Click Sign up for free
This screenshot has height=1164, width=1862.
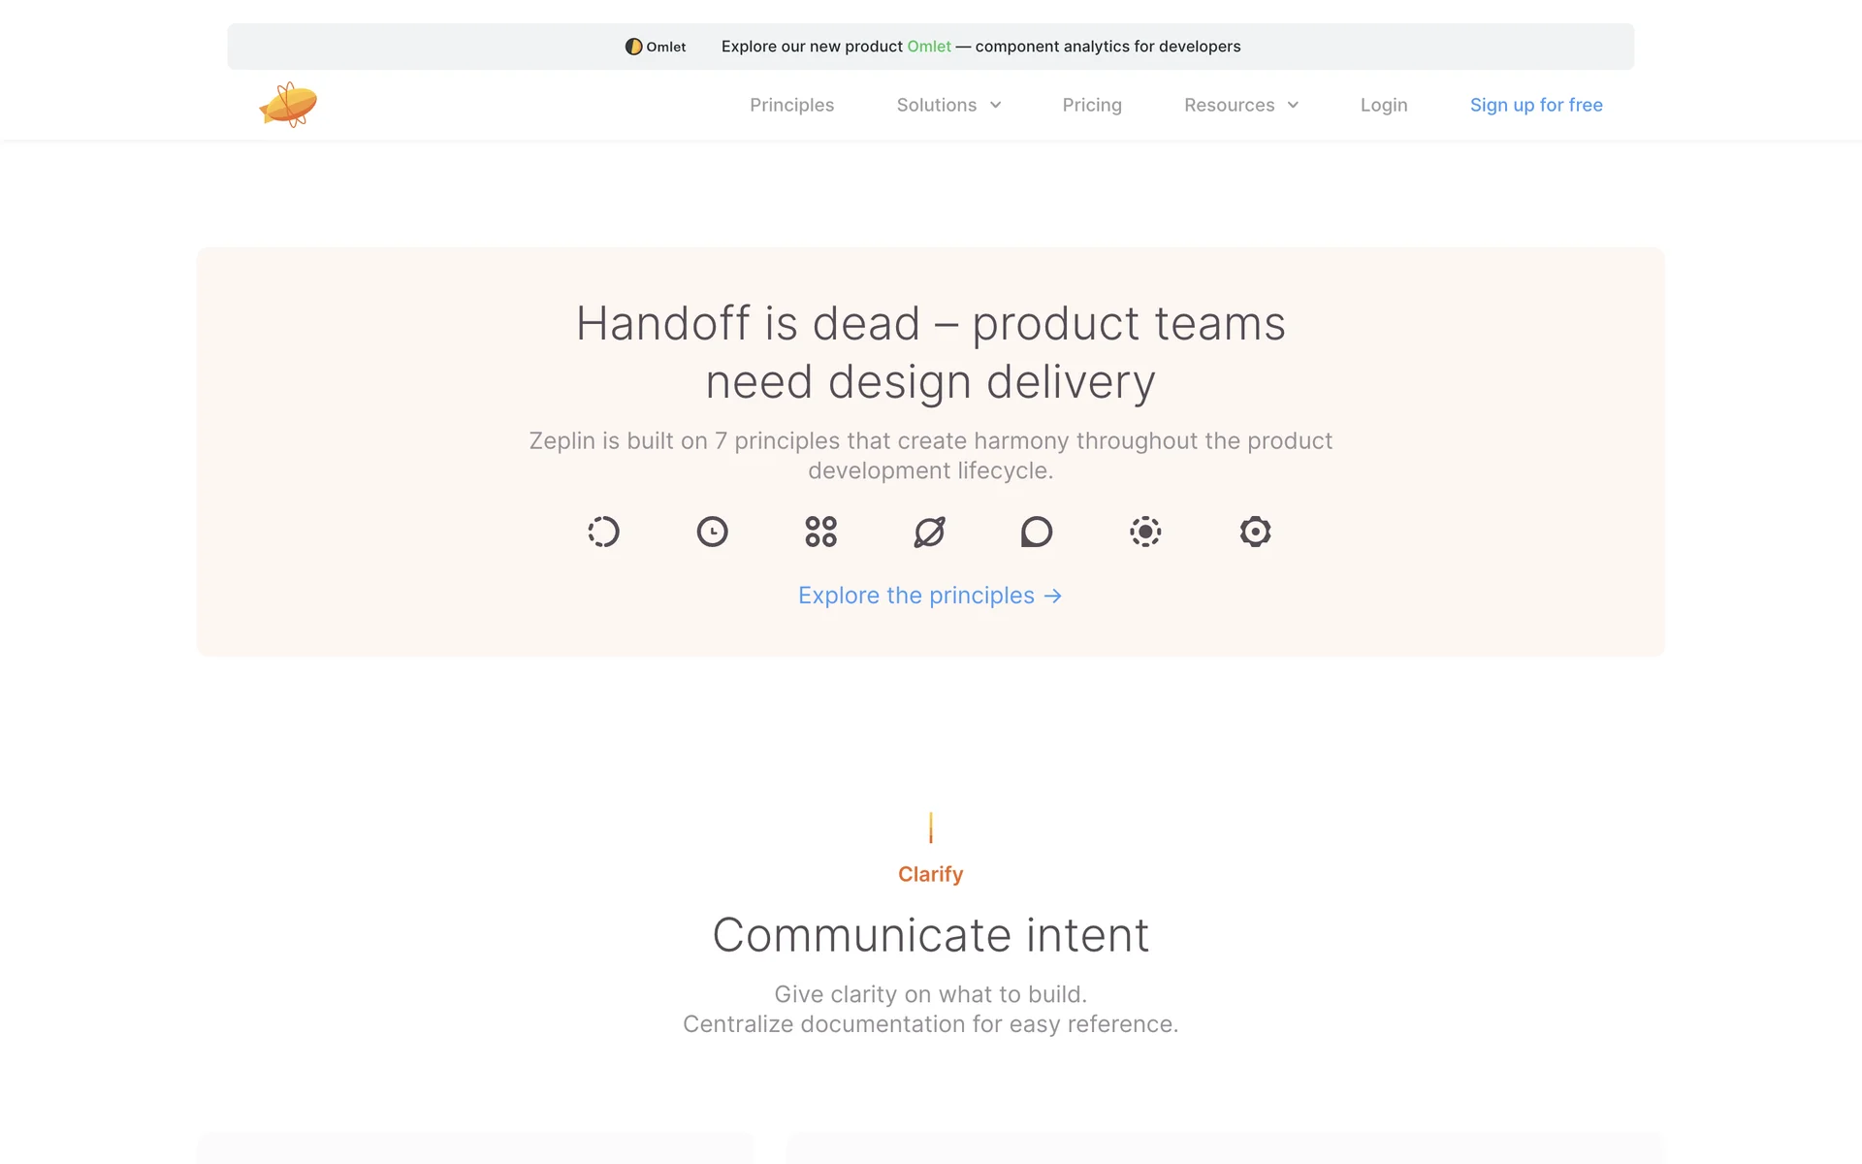(1535, 105)
